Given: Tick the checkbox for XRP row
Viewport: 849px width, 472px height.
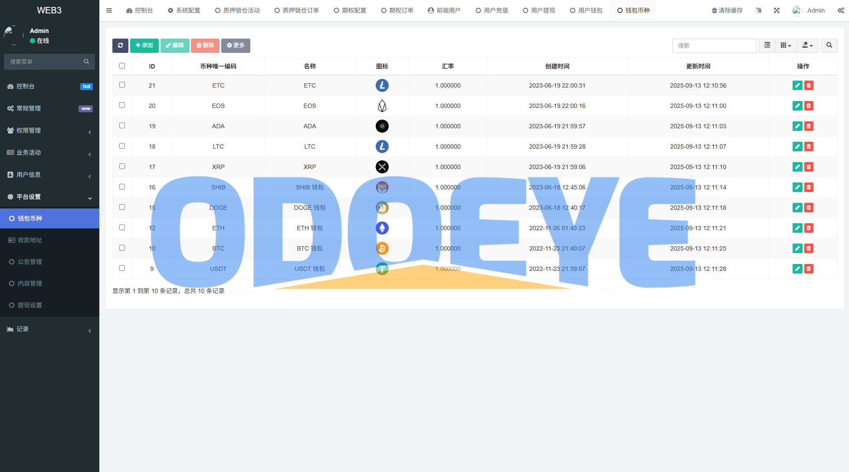Looking at the screenshot, I should click(122, 166).
